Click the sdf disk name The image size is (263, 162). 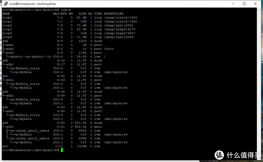5,123
